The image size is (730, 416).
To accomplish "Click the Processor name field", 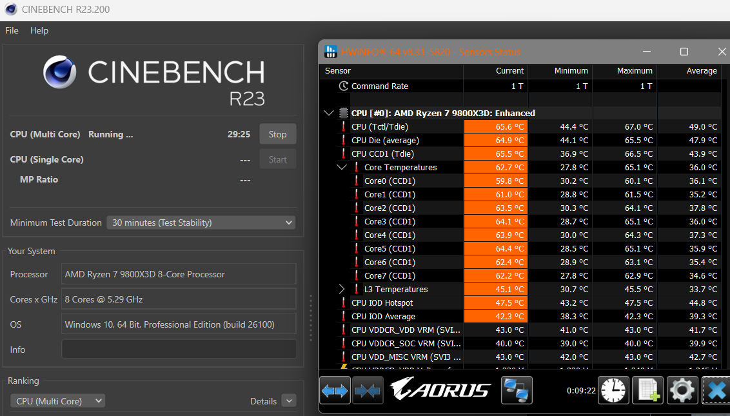I will (179, 274).
